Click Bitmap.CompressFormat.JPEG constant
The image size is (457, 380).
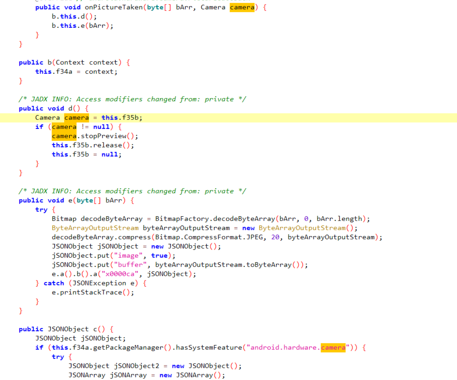(x=209, y=237)
